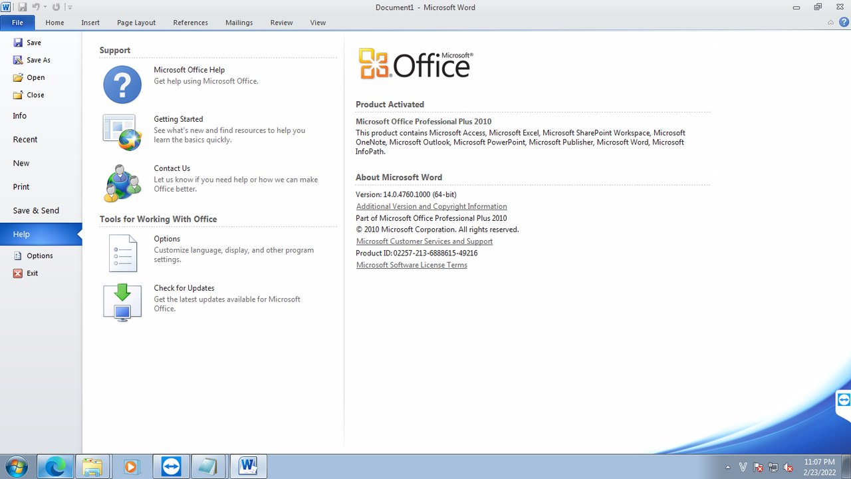Show hidden system tray icons arrow

728,467
